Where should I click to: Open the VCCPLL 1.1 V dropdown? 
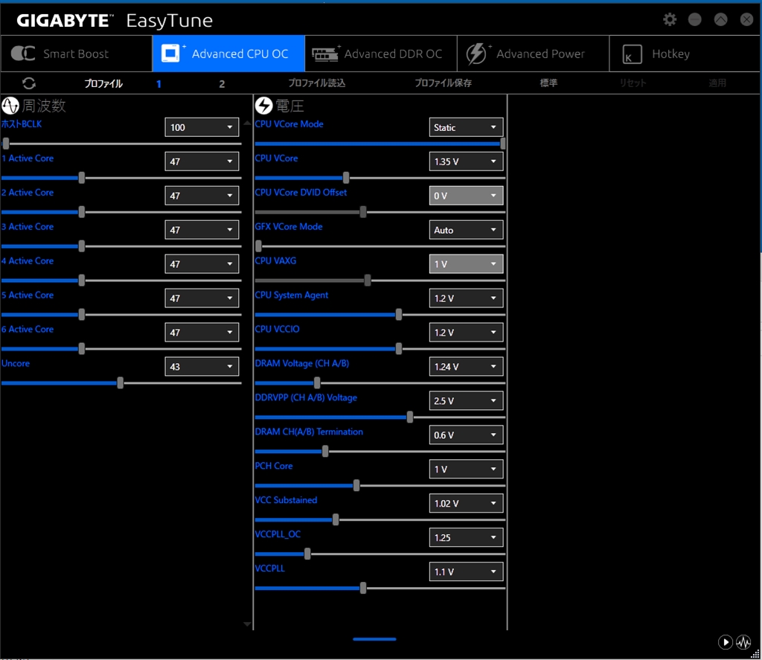pyautogui.click(x=466, y=571)
